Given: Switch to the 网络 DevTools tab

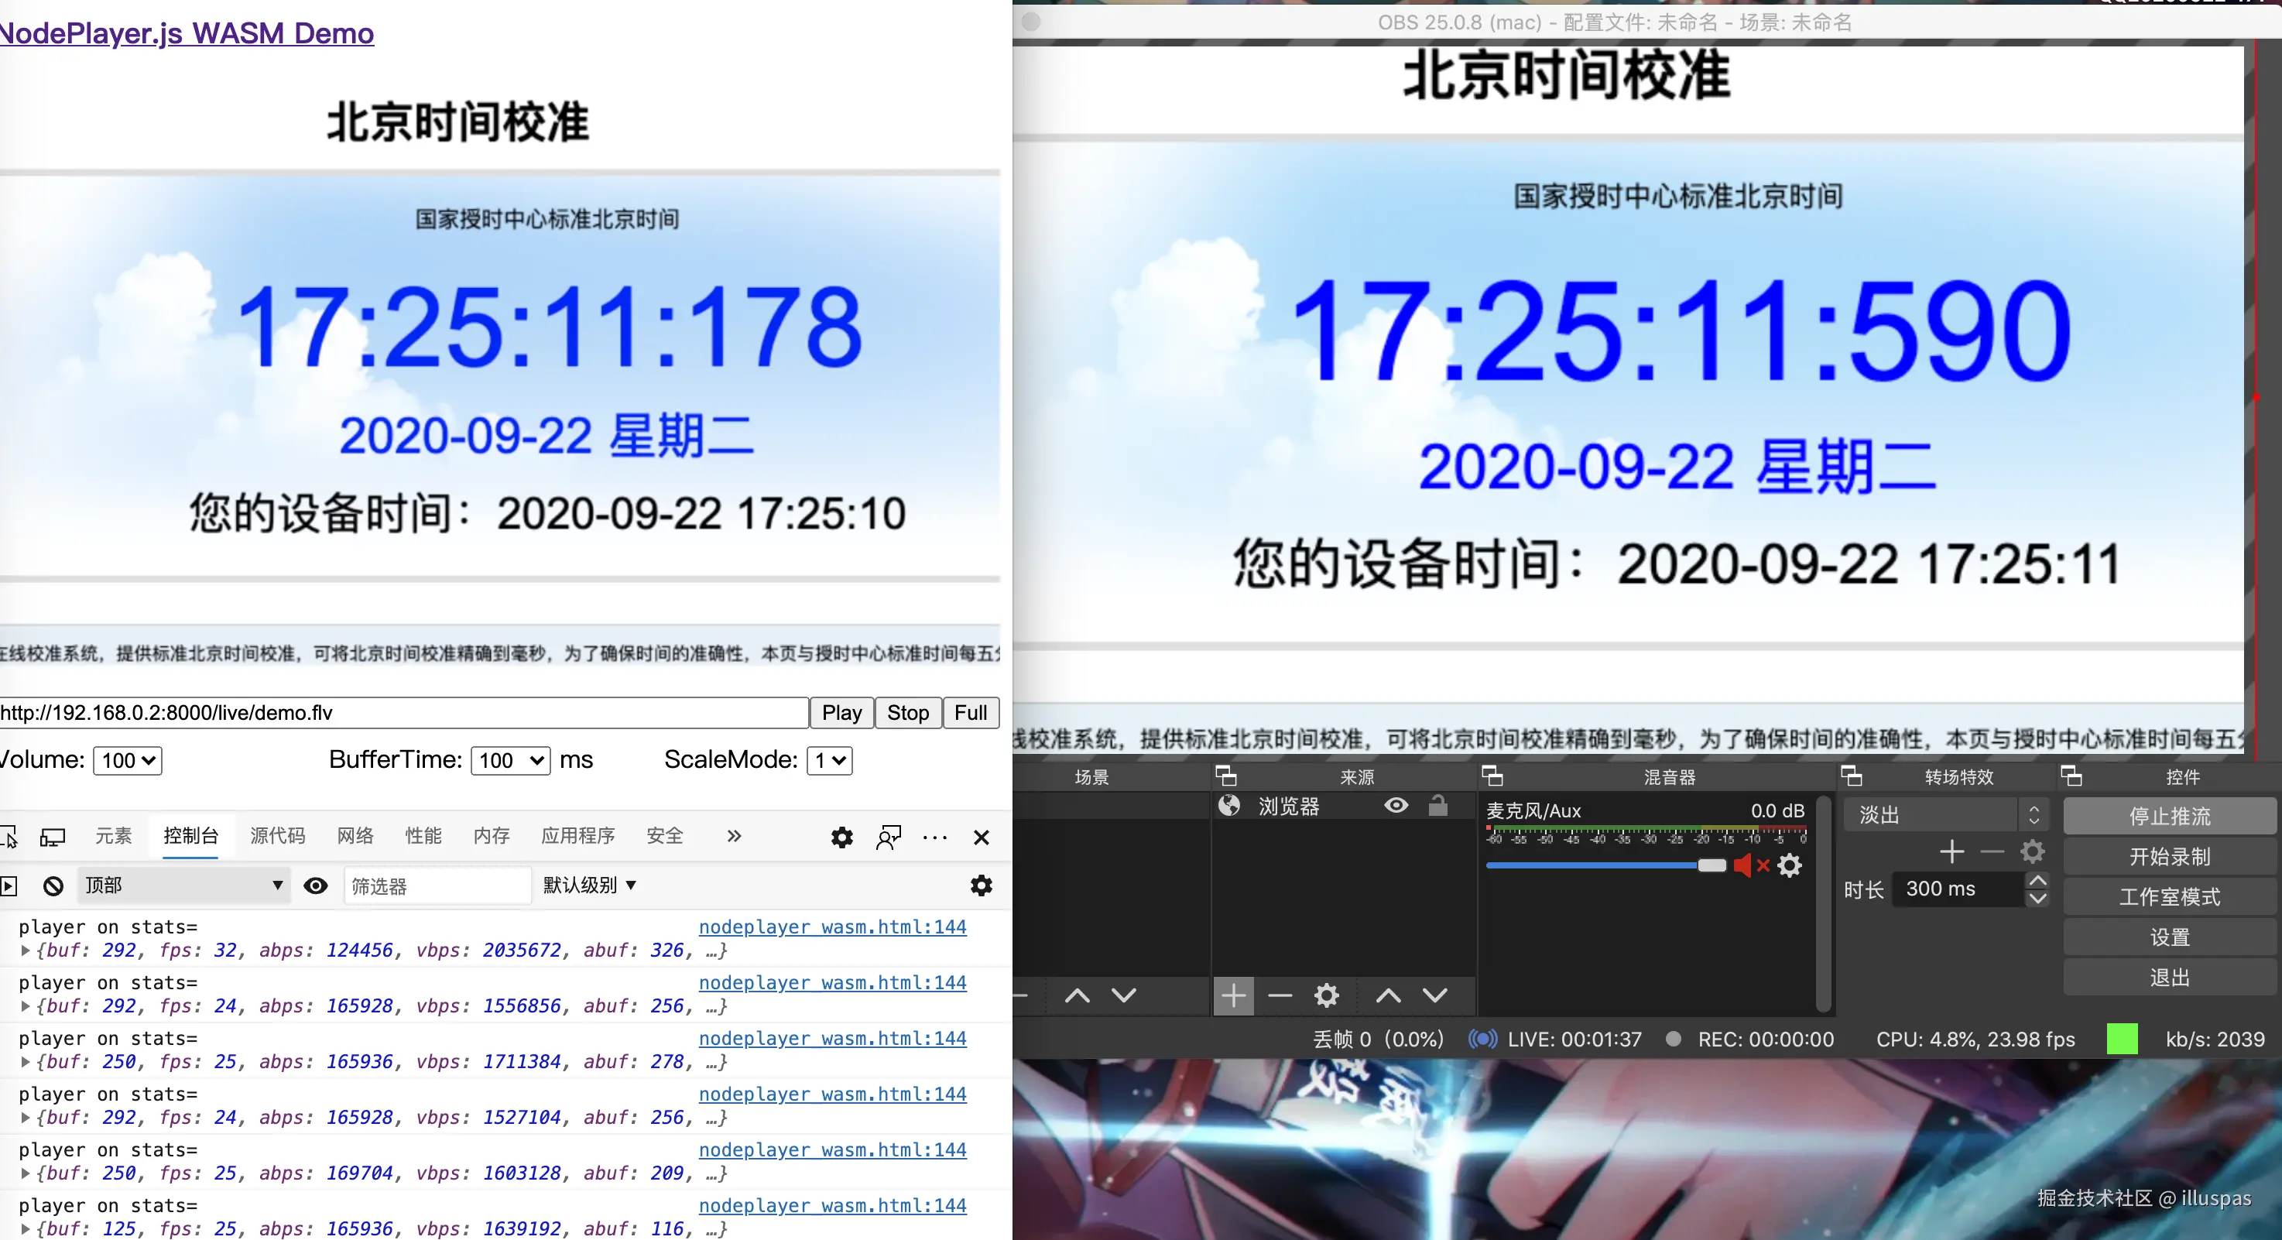Looking at the screenshot, I should point(355,836).
